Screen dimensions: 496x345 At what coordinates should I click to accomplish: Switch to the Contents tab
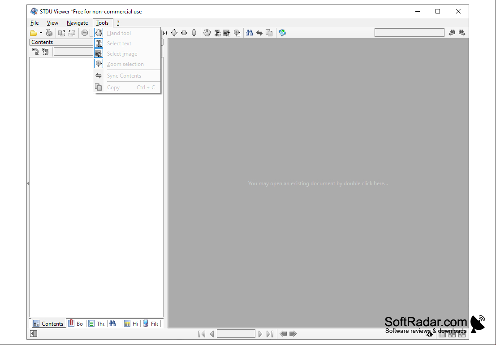[48, 323]
